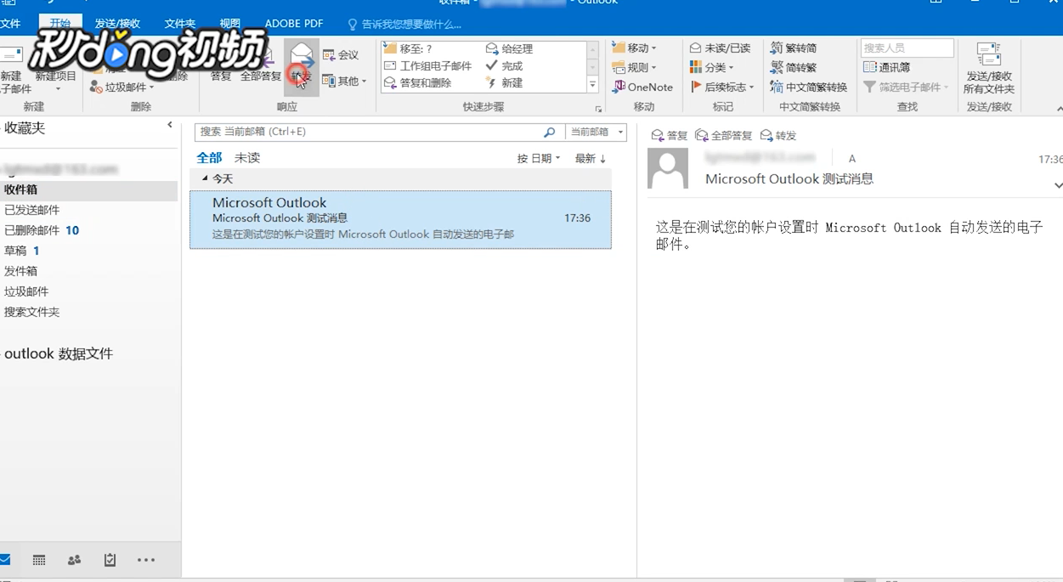This screenshot has width=1063, height=582.
Task: Open the 其他 more respond options
Action: coord(344,82)
